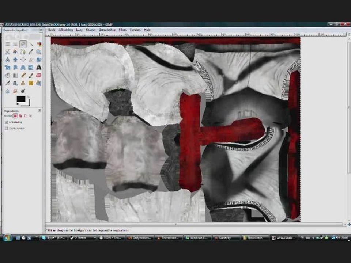Open the Vensters menu
The image size is (351, 263).
coord(135,30)
